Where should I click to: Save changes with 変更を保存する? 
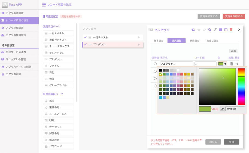pos(234,16)
